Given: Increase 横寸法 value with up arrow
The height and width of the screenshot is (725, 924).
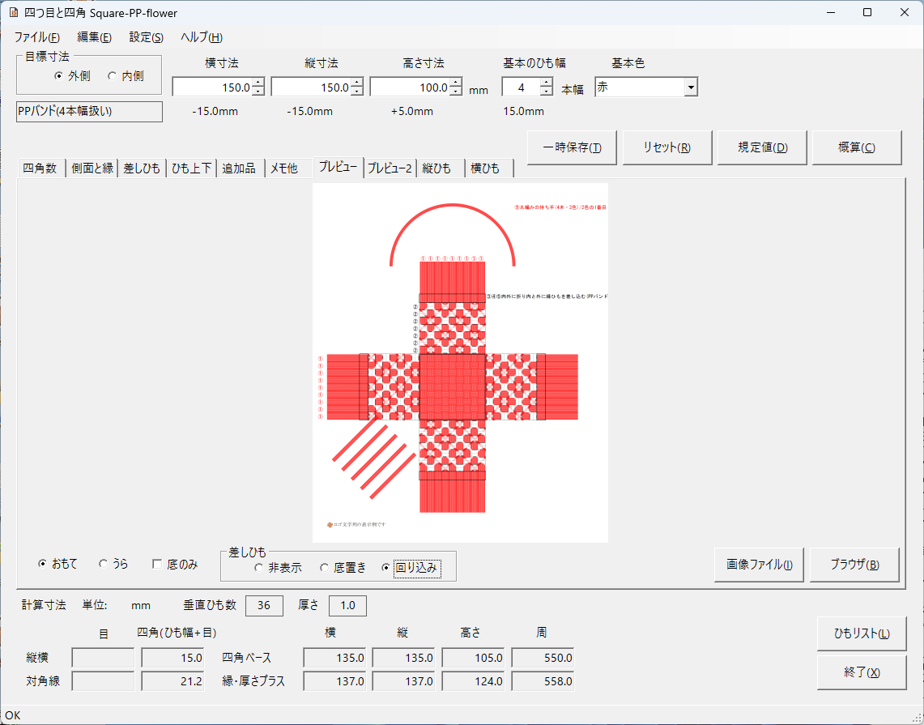Looking at the screenshot, I should tap(258, 83).
